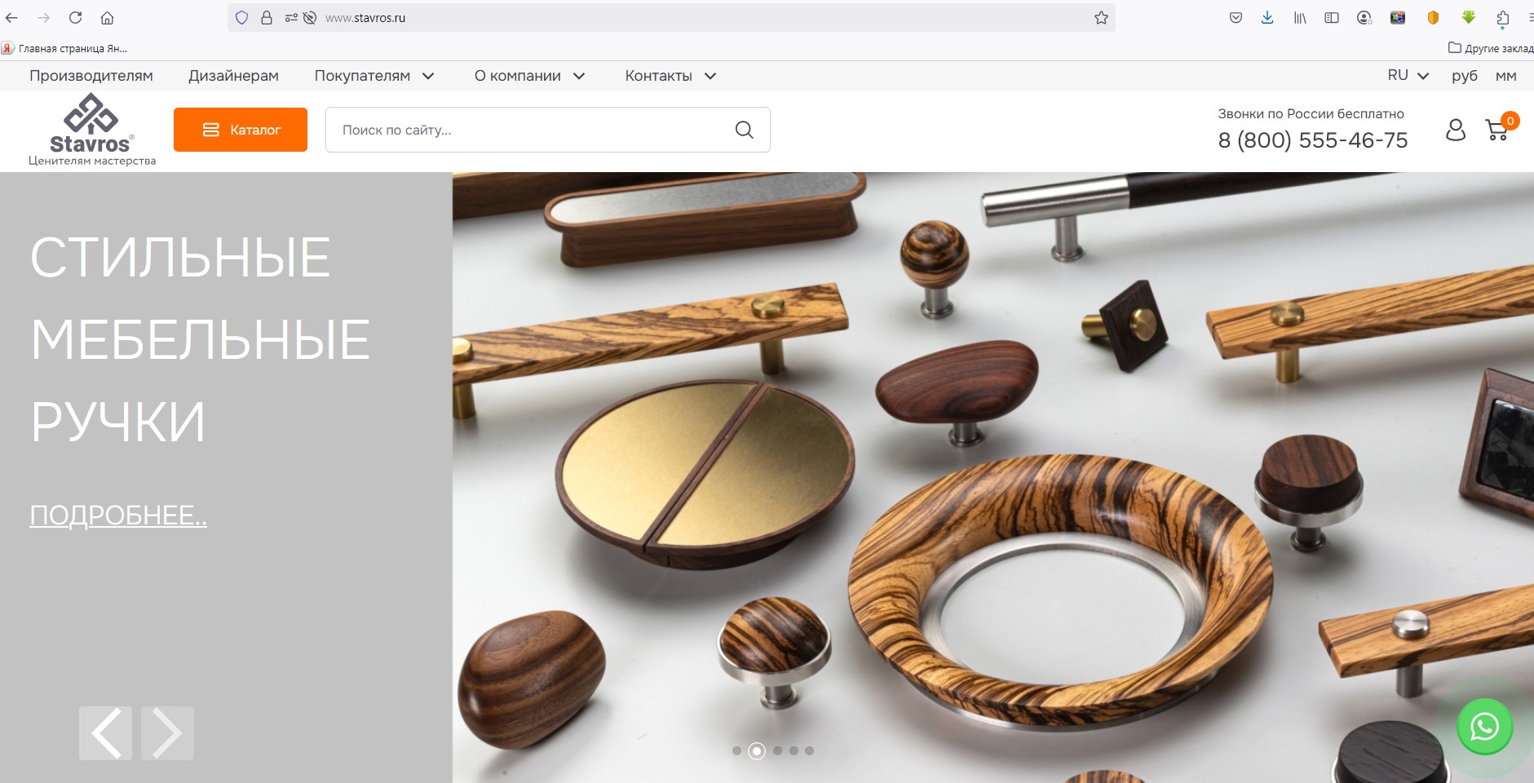Screen dimensions: 1534x783
Task: Click the СТИЛЬНЫЕ МЕБЕЛЬНЫЕ РУЧКИ heading
Action: [200, 339]
